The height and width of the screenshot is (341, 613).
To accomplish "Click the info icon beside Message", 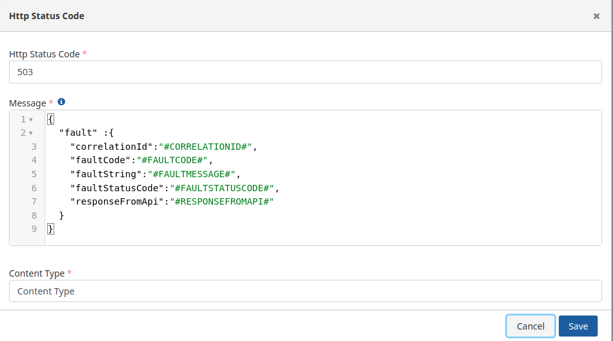I will (61, 102).
